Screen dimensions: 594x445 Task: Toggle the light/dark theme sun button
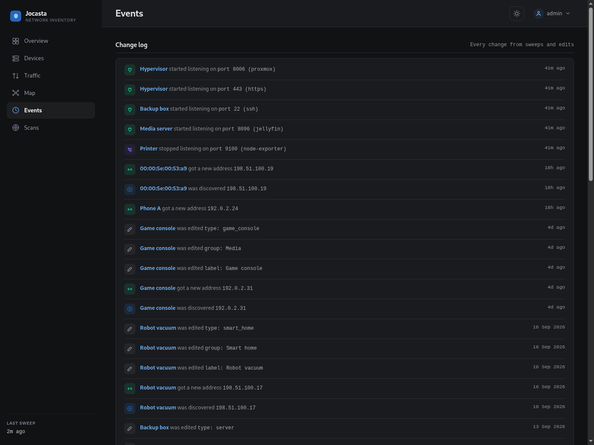pyautogui.click(x=517, y=14)
